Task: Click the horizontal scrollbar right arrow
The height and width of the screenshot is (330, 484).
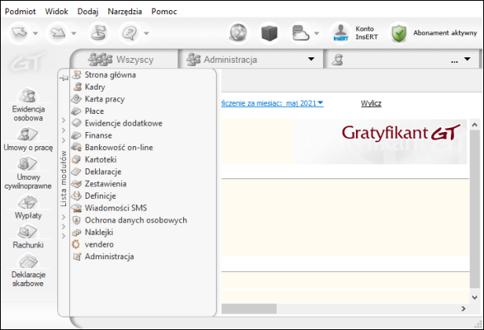Action: (464, 308)
